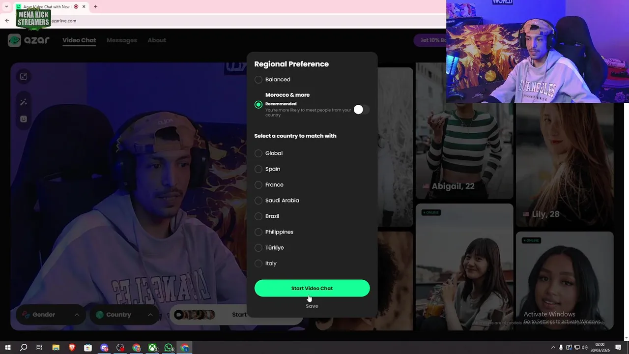Image resolution: width=629 pixels, height=354 pixels.
Task: Click the Get 10% bonus button in the header
Action: [x=430, y=40]
